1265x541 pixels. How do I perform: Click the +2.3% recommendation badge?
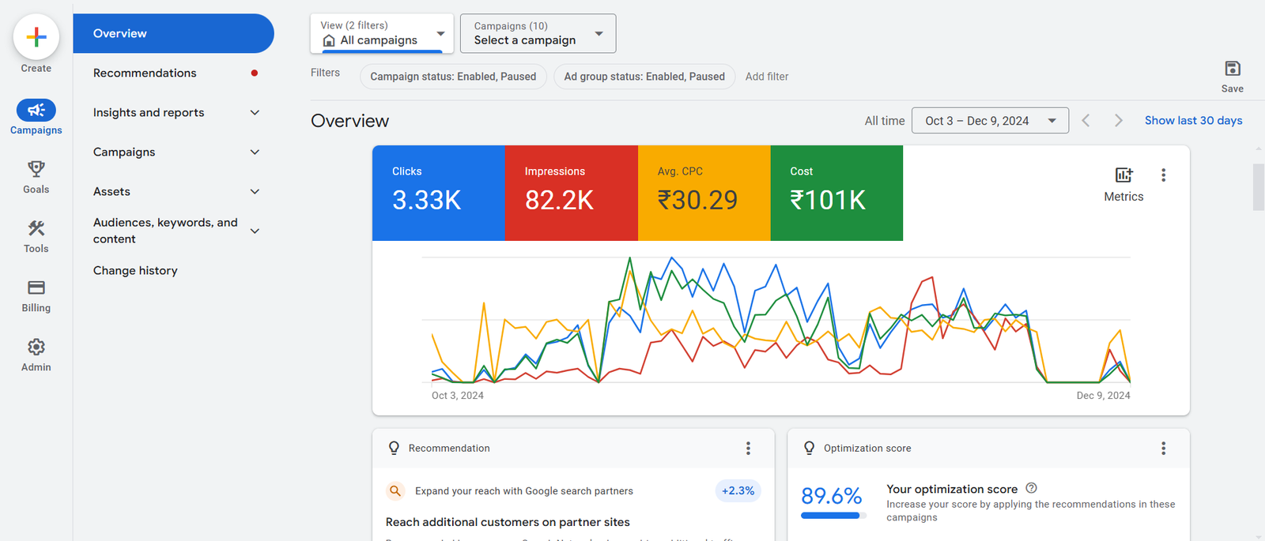(738, 490)
